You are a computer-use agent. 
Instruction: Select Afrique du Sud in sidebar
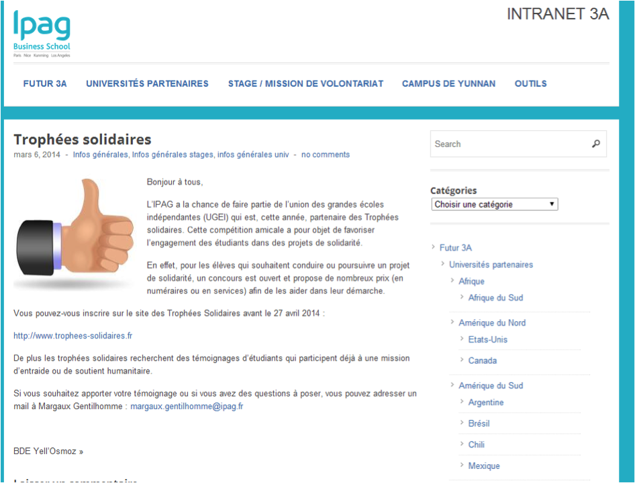pyautogui.click(x=495, y=298)
